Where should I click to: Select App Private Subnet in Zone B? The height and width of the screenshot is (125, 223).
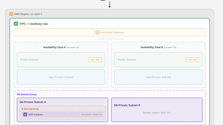(x=158, y=77)
